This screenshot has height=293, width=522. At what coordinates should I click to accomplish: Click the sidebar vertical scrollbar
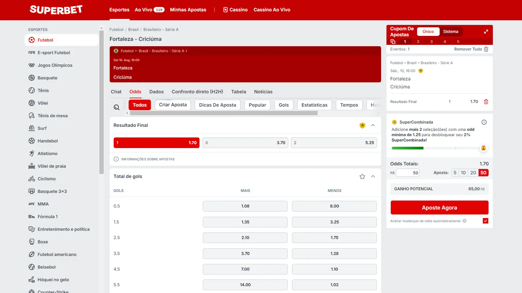pyautogui.click(x=101, y=102)
